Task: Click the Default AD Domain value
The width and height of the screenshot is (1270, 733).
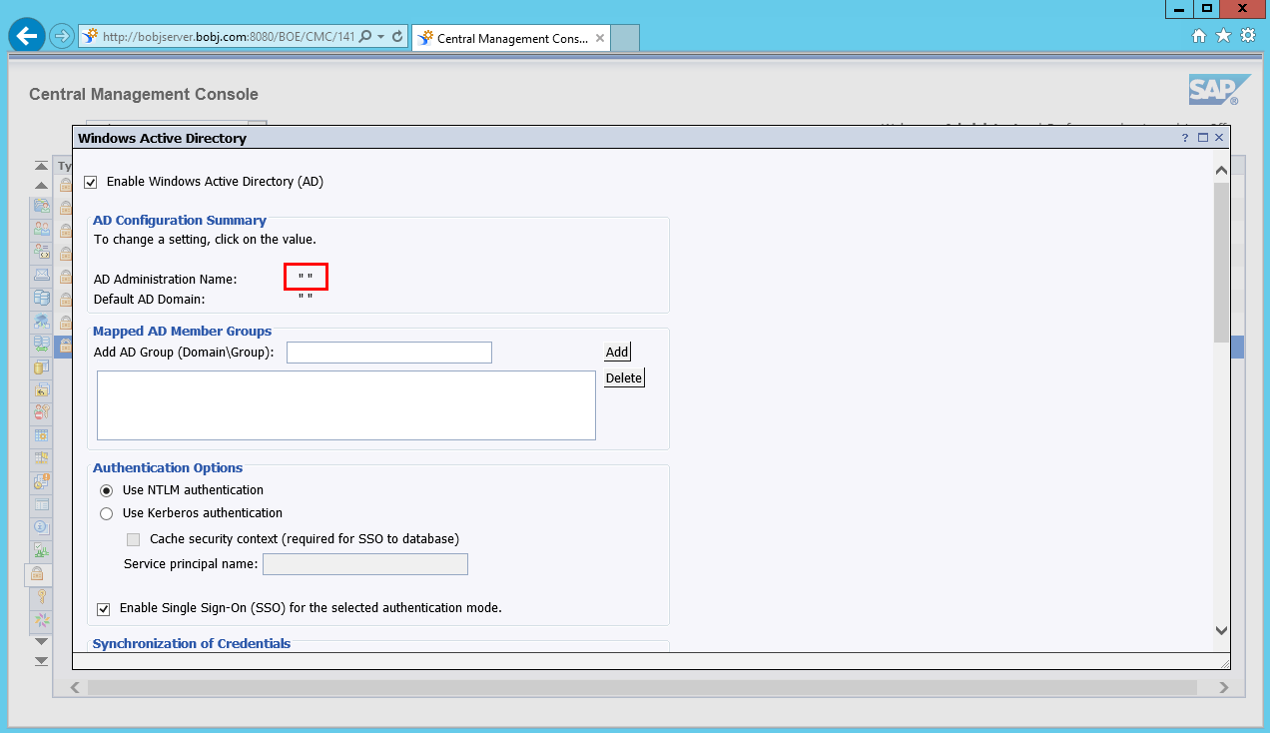Action: (306, 298)
